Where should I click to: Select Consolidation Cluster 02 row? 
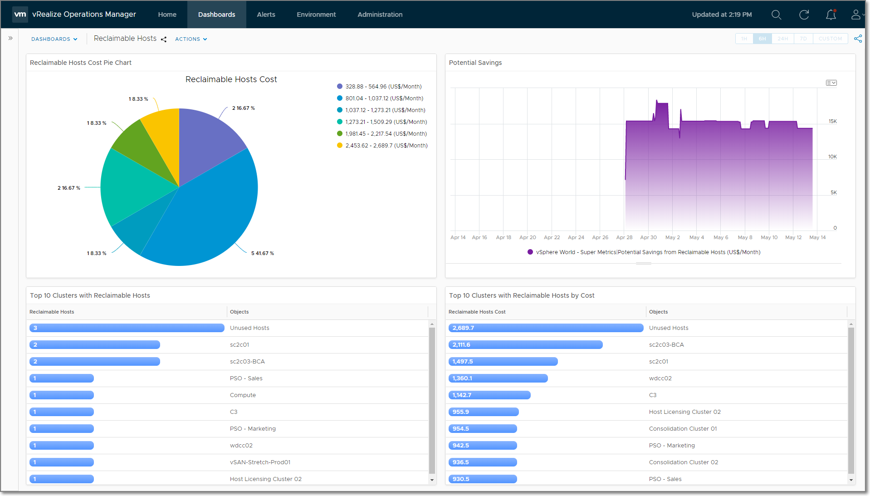tap(646, 462)
